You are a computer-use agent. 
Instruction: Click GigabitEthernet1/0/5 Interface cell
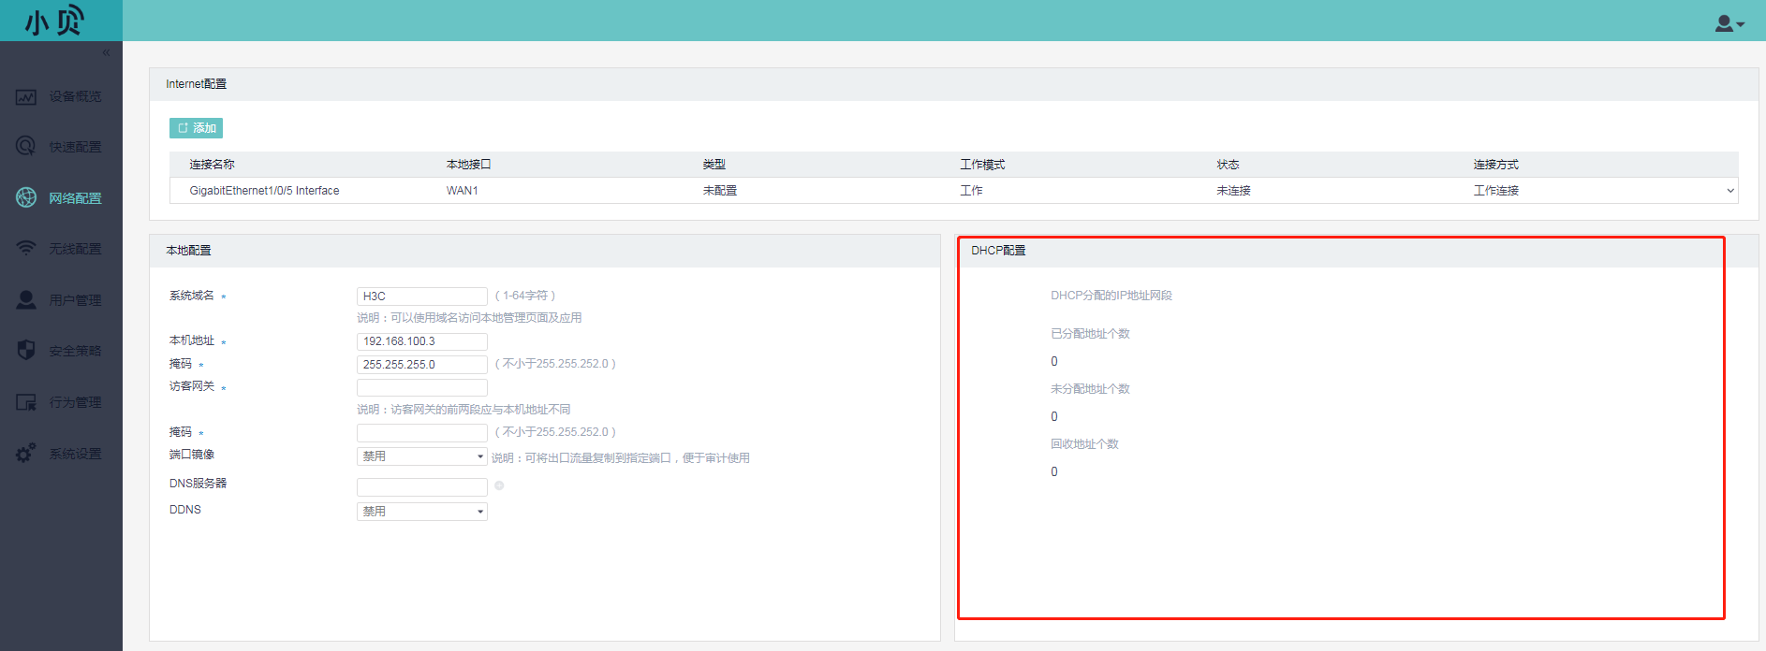pos(264,191)
